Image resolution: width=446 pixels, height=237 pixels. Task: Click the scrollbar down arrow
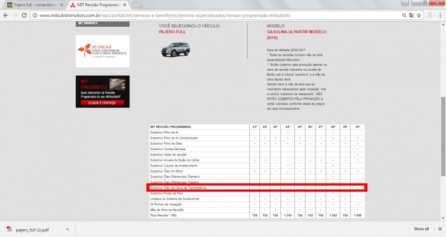[443, 218]
